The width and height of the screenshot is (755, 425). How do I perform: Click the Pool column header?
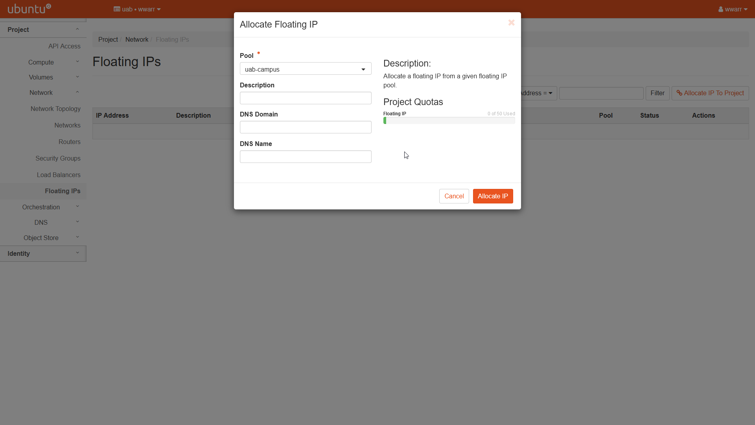click(606, 115)
